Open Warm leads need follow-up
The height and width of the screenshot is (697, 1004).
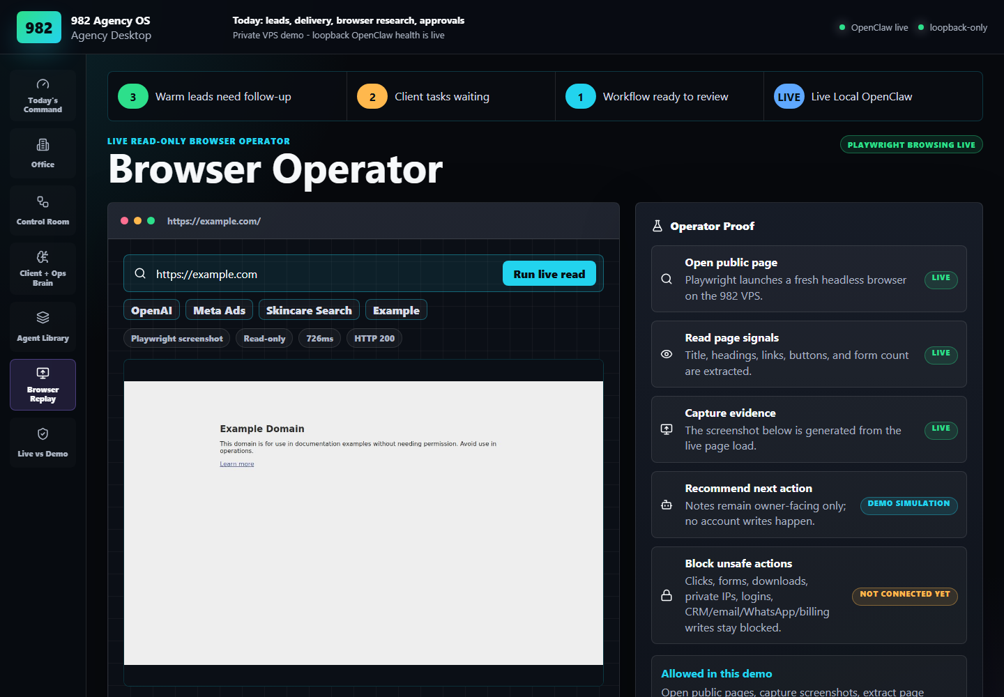(227, 96)
